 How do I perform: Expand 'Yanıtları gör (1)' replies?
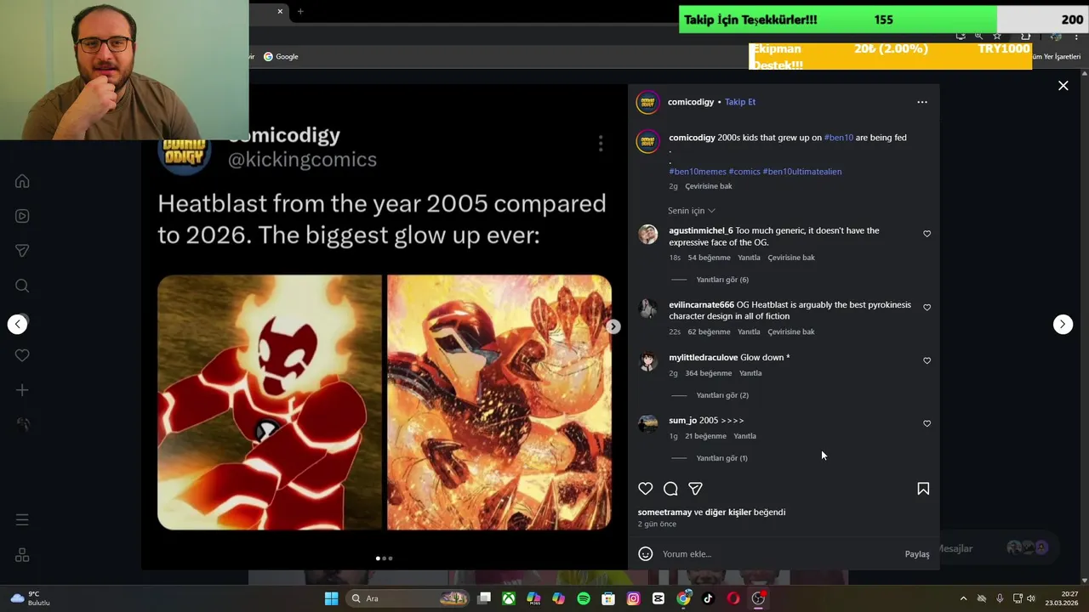tap(721, 458)
